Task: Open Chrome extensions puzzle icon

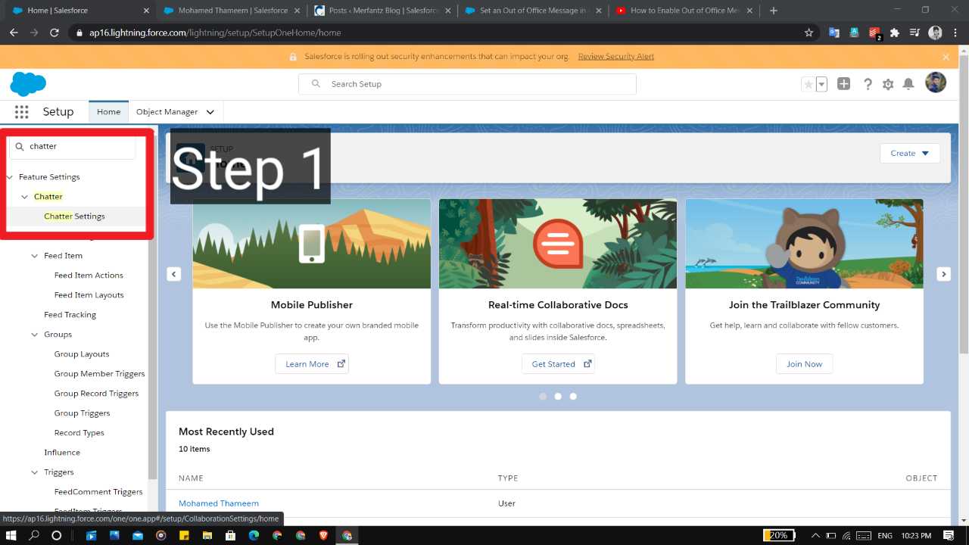Action: click(895, 33)
